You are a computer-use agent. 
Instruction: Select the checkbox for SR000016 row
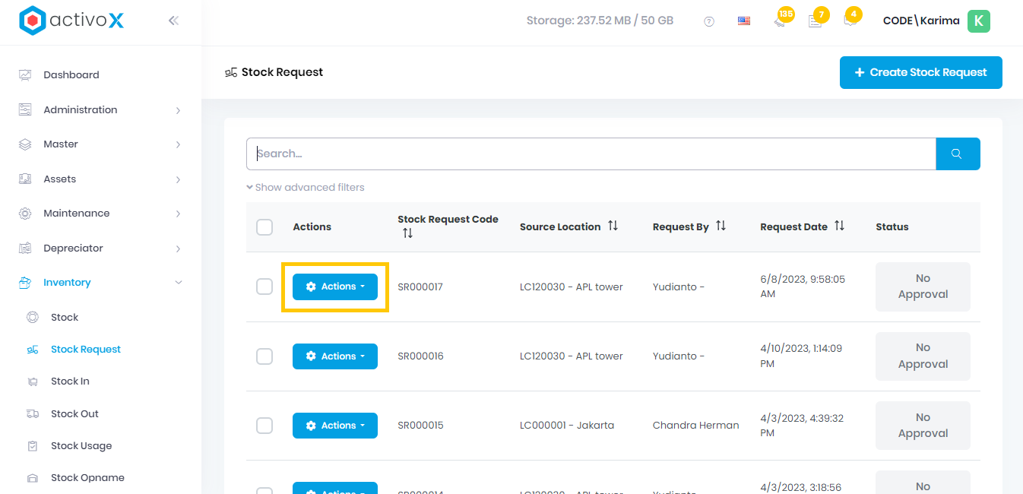(264, 356)
